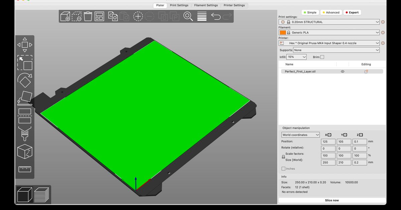This screenshot has height=210, width=401.
Task: Click the Add instance plus icon
Action: pyautogui.click(x=138, y=16)
